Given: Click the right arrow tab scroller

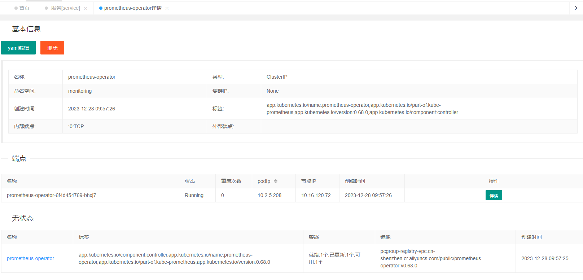Looking at the screenshot, I should pos(576,8).
